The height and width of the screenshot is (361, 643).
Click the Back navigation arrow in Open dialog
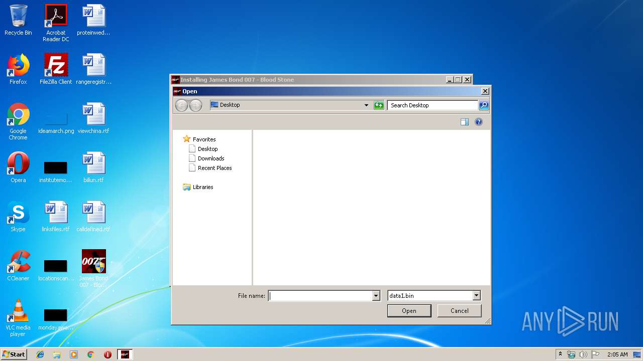(181, 105)
